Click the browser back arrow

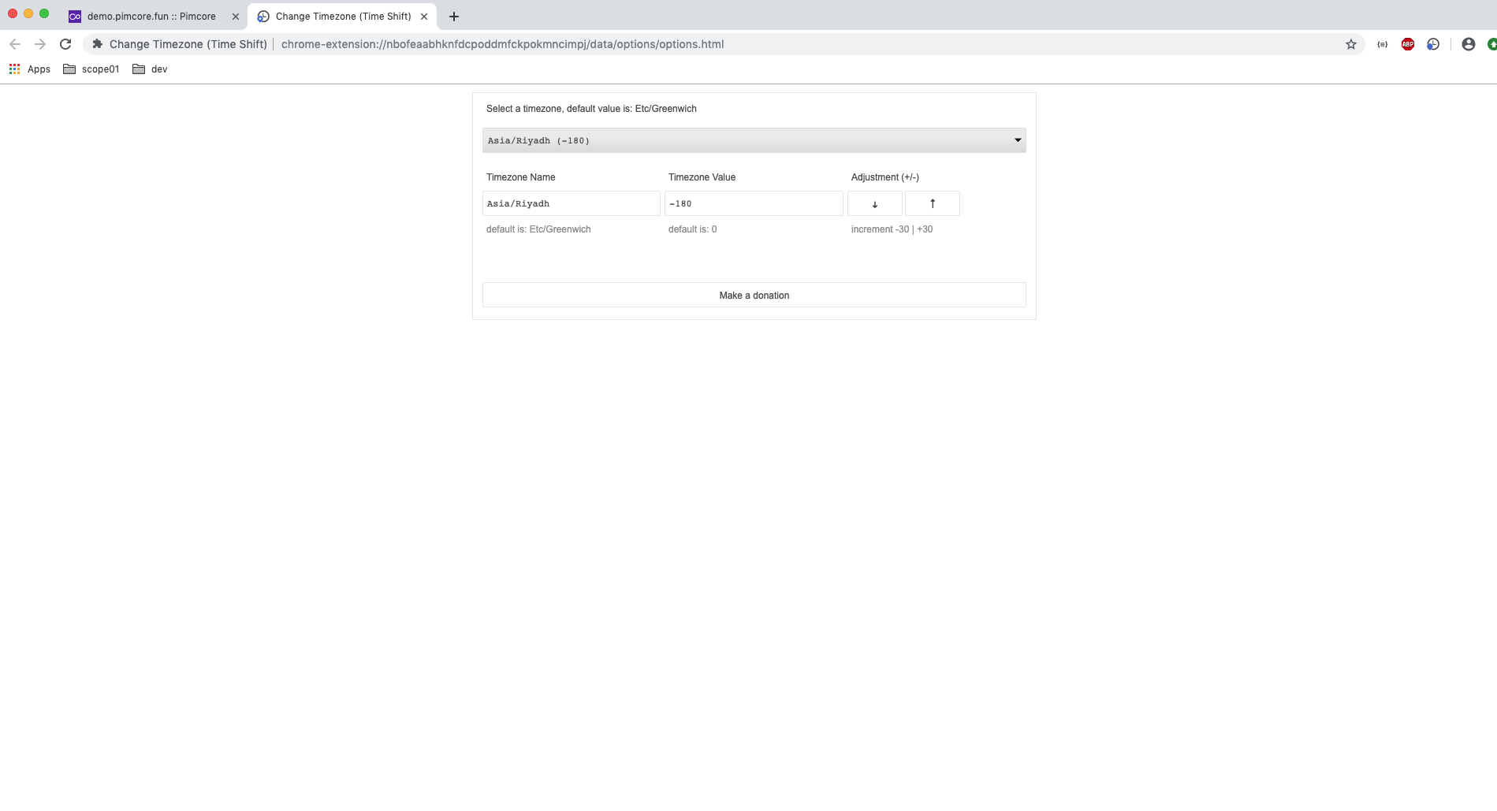click(15, 44)
